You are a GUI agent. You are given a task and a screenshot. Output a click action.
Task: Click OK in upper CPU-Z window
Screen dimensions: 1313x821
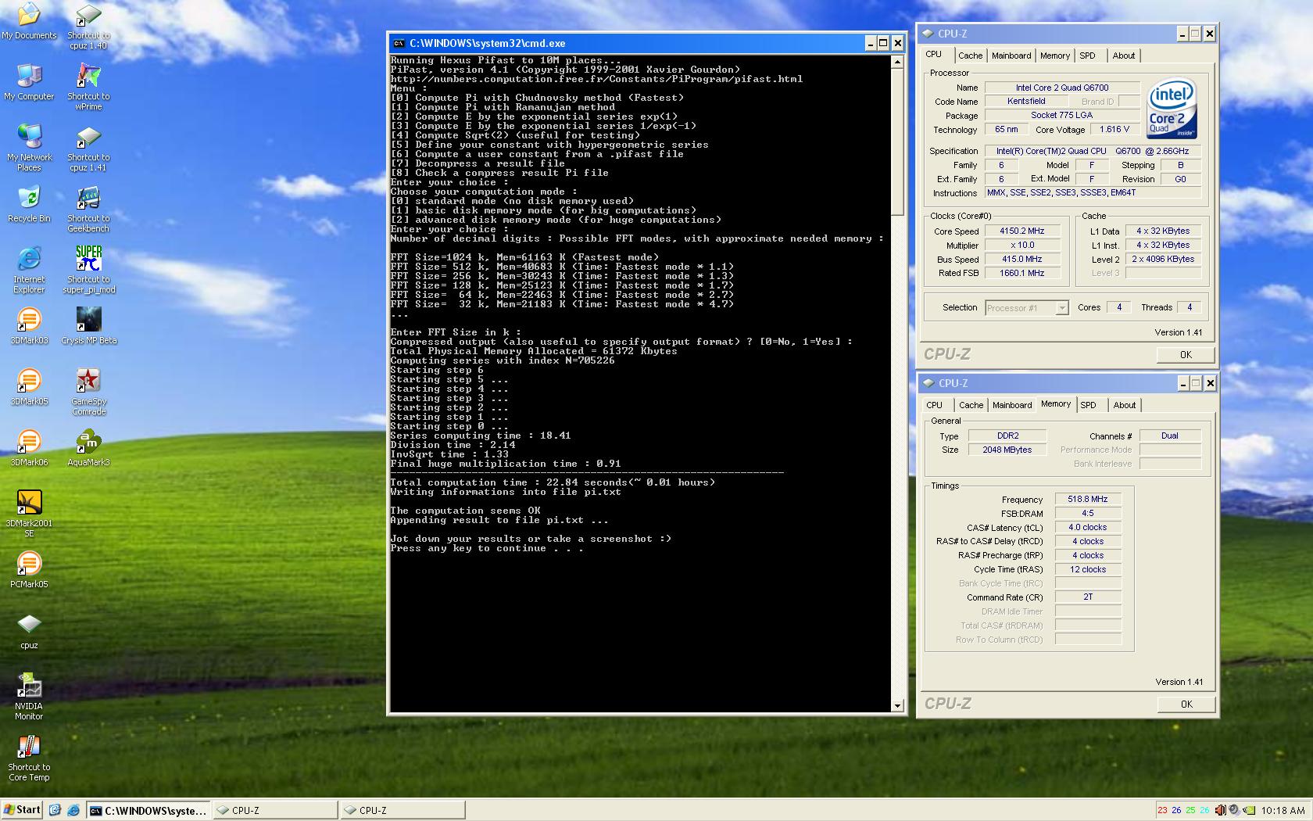click(x=1186, y=355)
